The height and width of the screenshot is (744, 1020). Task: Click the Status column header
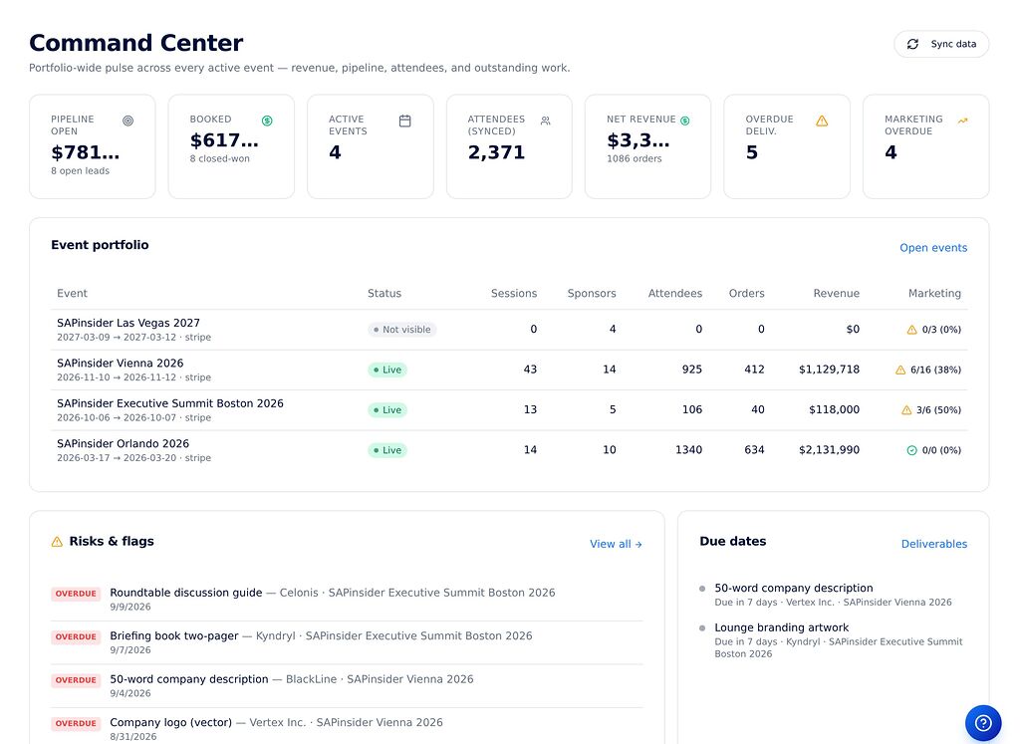coord(383,293)
